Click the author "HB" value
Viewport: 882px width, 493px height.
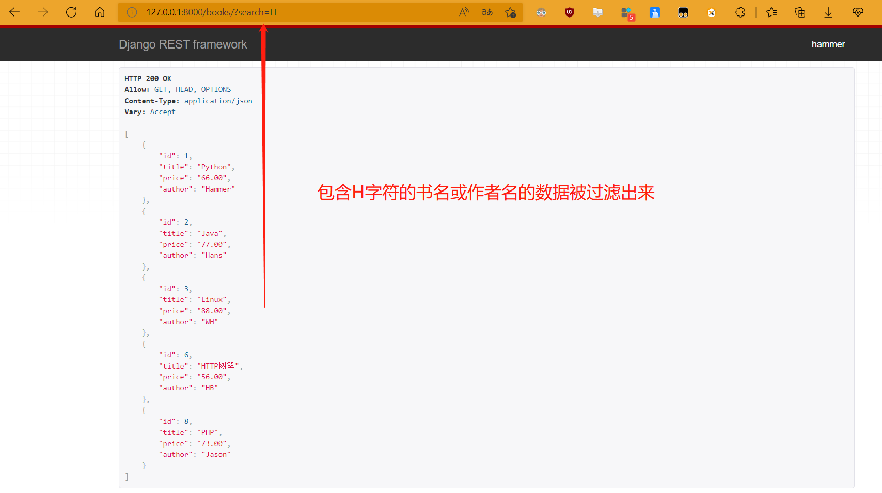click(x=210, y=388)
